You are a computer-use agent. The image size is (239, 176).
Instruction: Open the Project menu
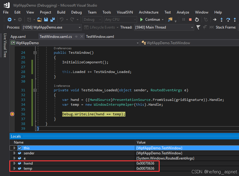coord(45,12)
